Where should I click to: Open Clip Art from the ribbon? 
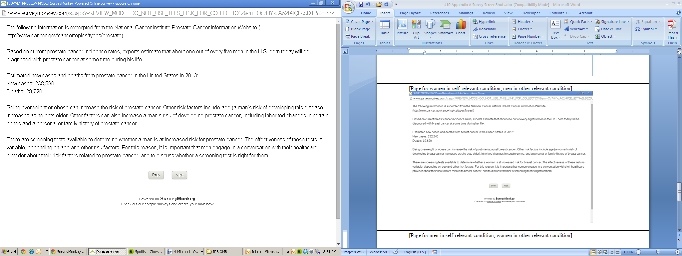(x=416, y=29)
